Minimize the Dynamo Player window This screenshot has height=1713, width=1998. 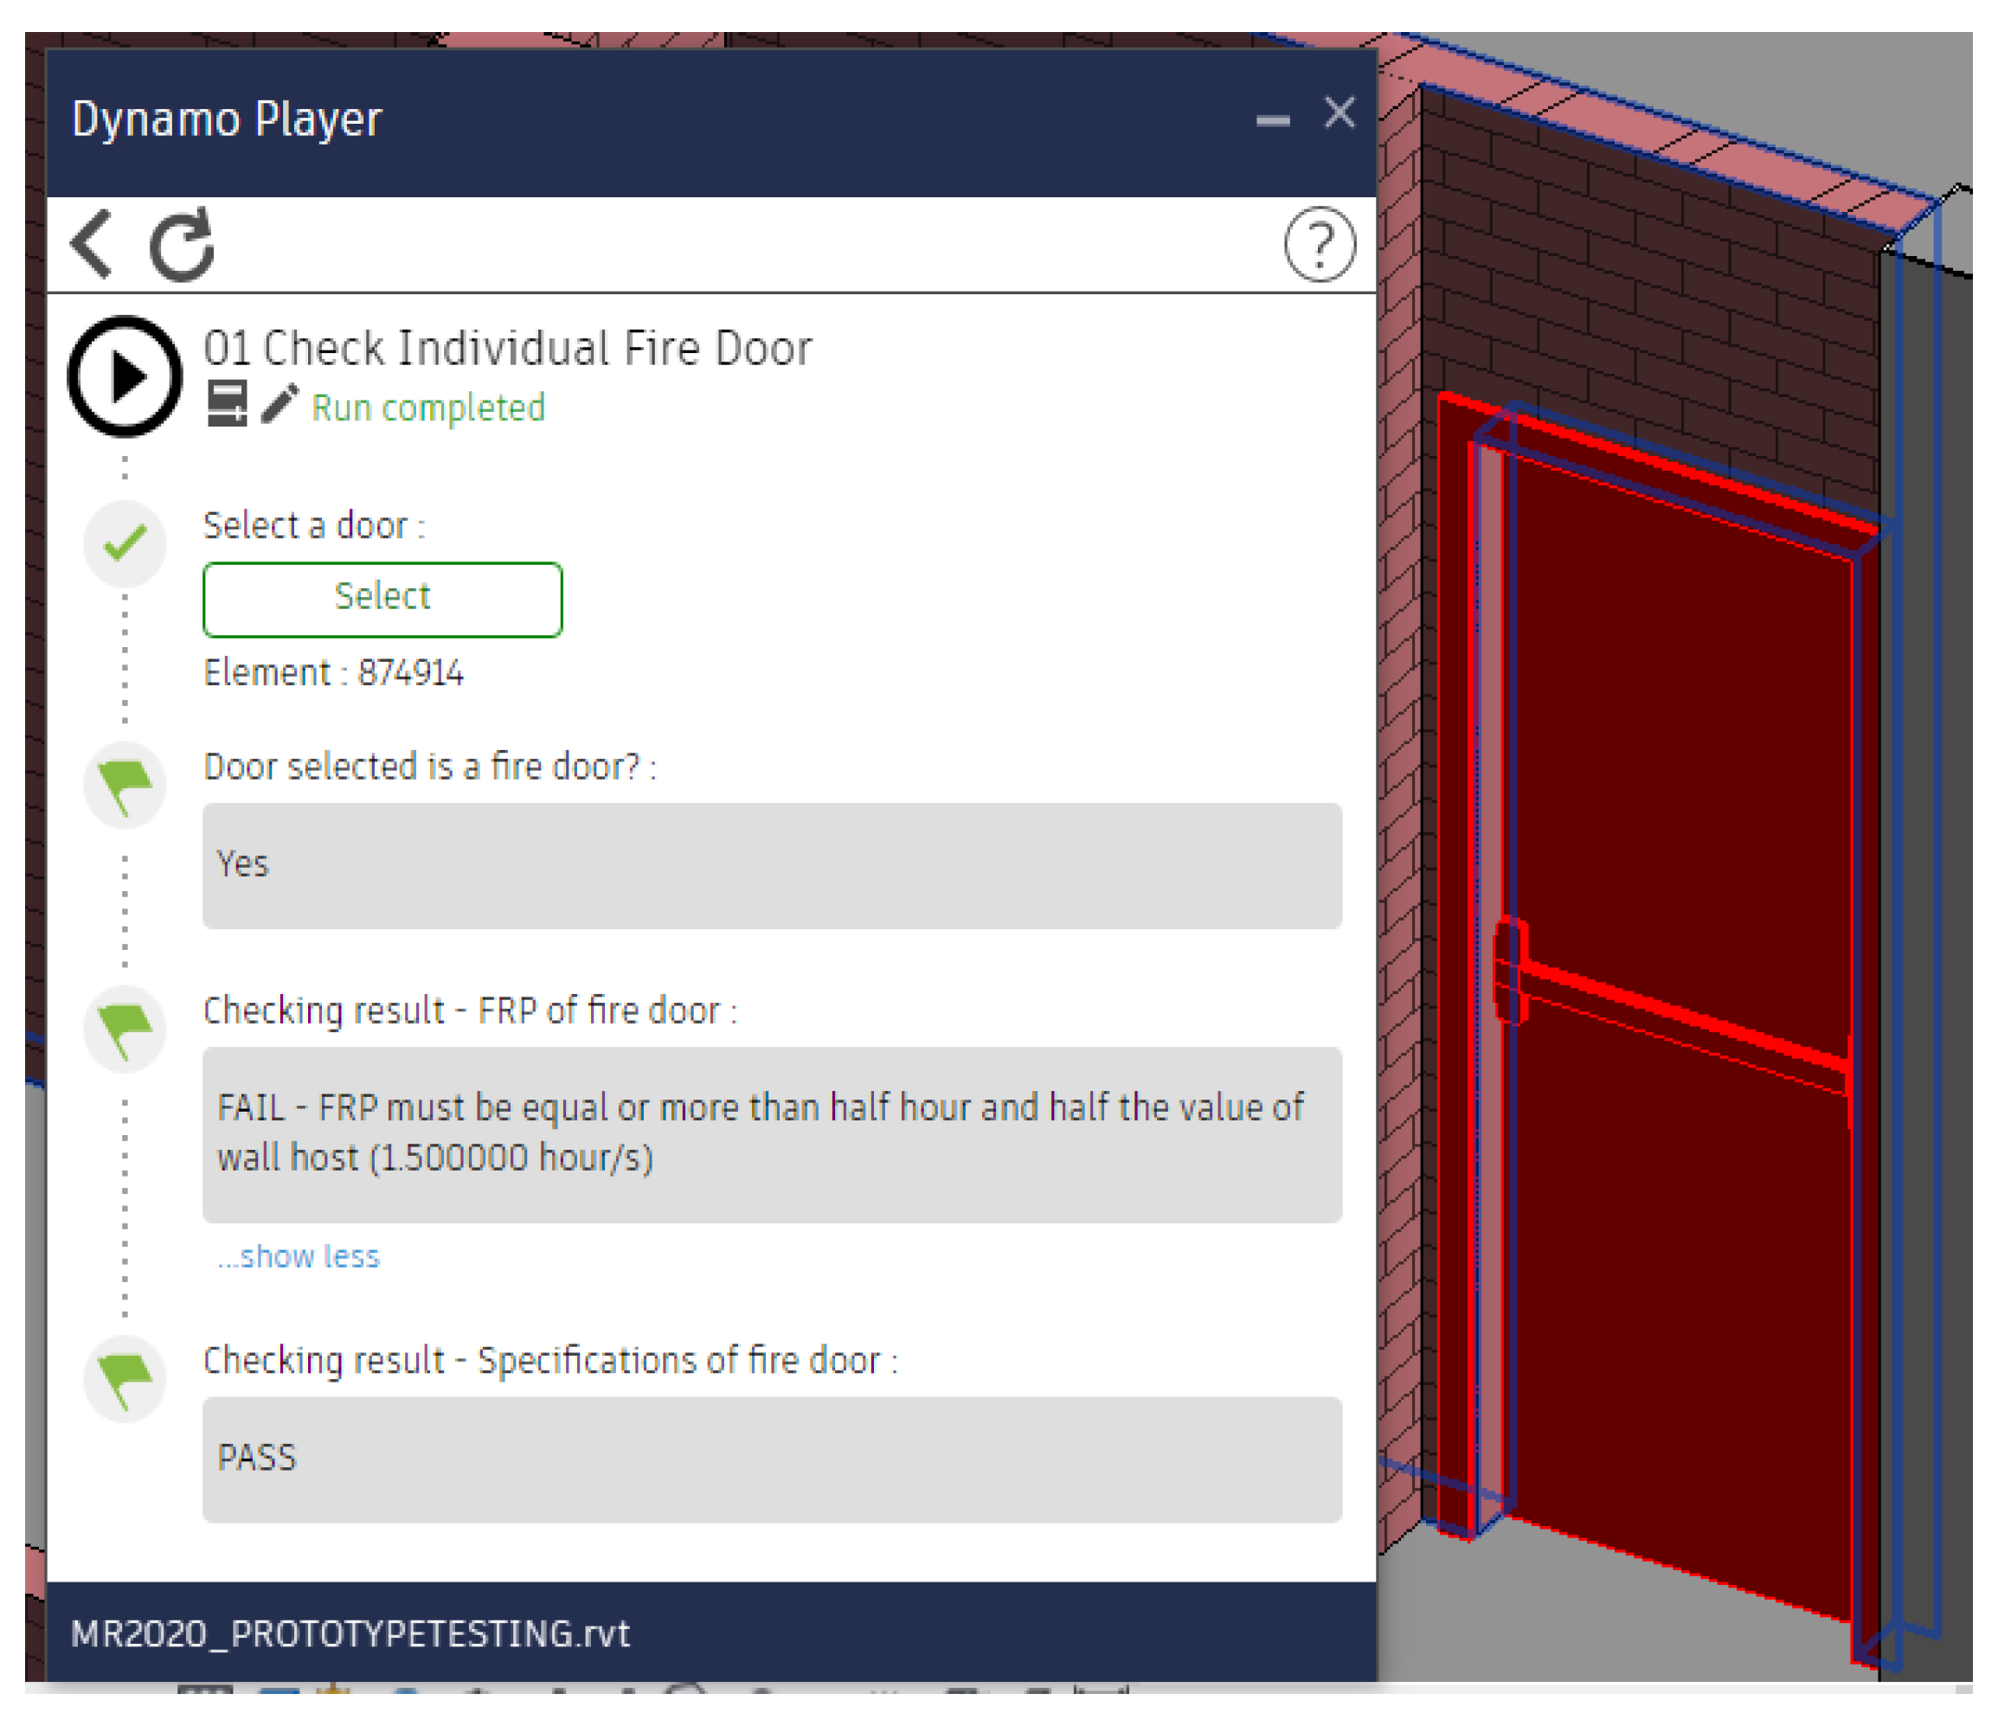tap(1273, 119)
